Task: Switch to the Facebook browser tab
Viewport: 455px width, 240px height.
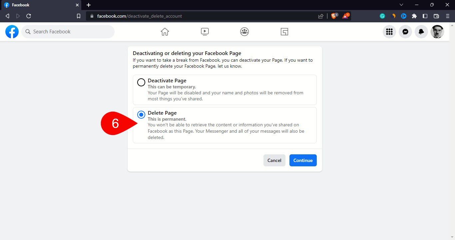Action: (x=40, y=5)
